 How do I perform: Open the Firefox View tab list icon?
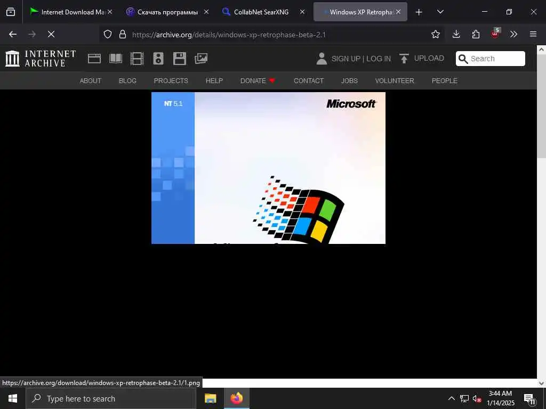11,12
